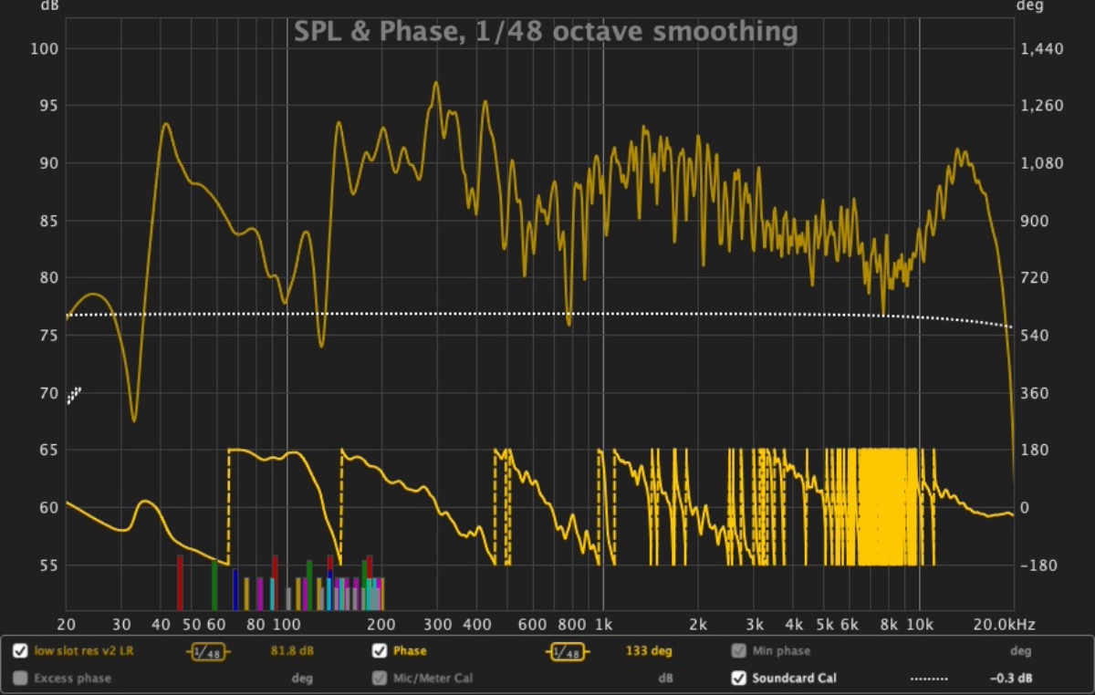Toggle the "low slot res v2 LR" trace checkbox
This screenshot has width=1095, height=695.
coord(20,651)
